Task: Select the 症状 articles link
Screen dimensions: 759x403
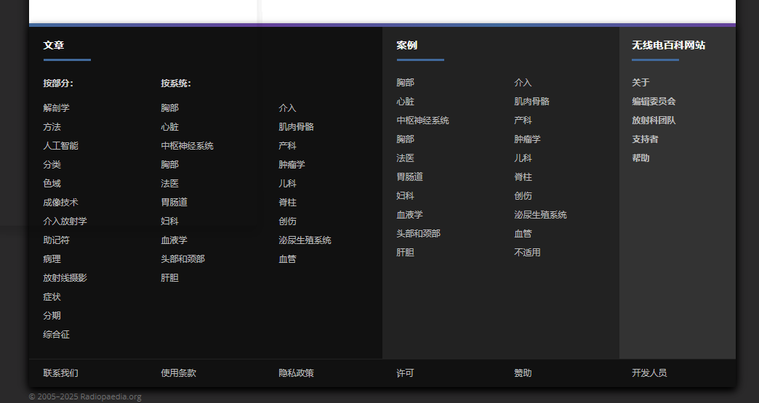Action: coord(52,296)
